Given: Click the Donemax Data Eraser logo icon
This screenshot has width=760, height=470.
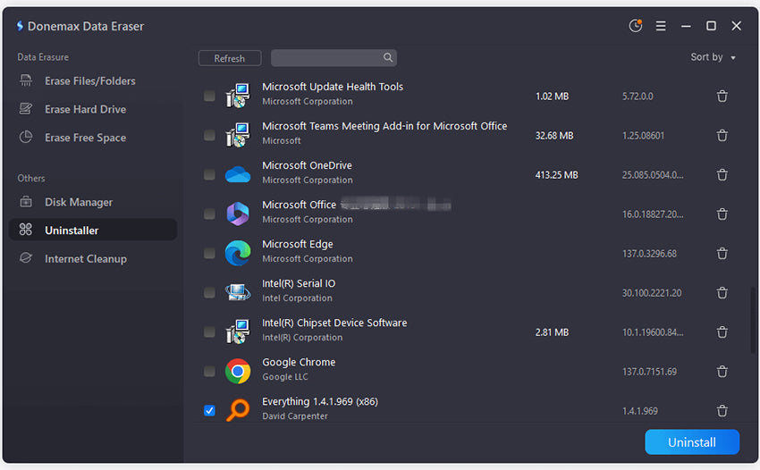Looking at the screenshot, I should click(20, 26).
